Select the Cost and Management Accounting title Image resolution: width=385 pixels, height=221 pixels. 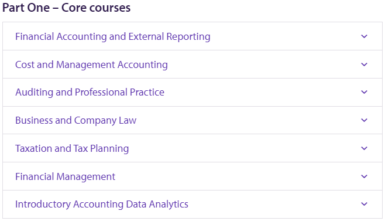pyautogui.click(x=91, y=64)
